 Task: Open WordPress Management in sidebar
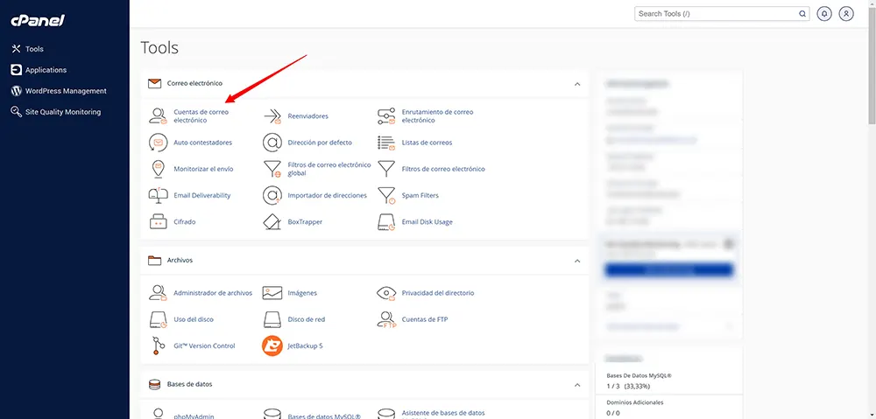(x=66, y=91)
